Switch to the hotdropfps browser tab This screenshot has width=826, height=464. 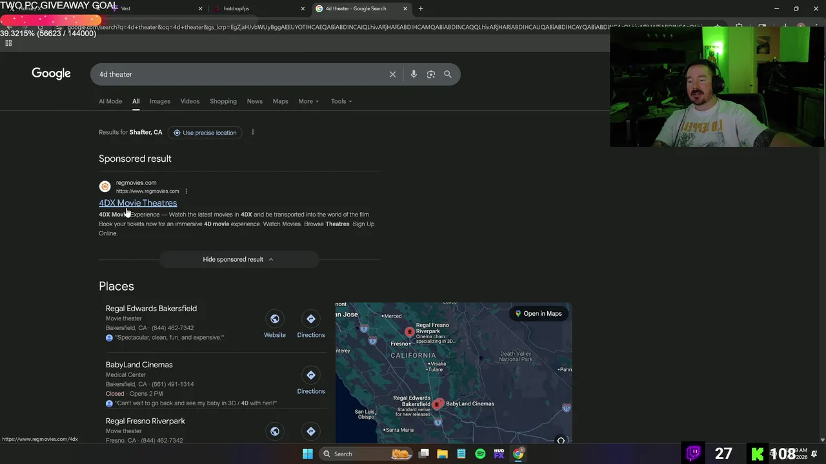(x=258, y=8)
